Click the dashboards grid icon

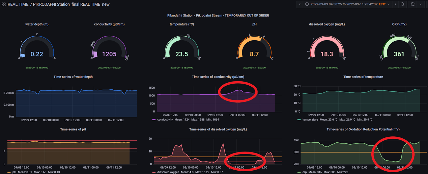click(x=4, y=4)
